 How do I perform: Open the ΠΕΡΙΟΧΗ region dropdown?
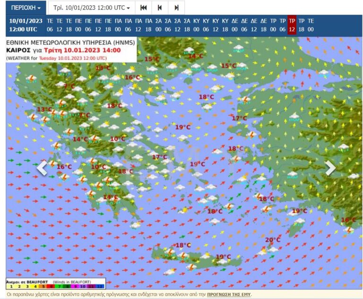(x=26, y=8)
